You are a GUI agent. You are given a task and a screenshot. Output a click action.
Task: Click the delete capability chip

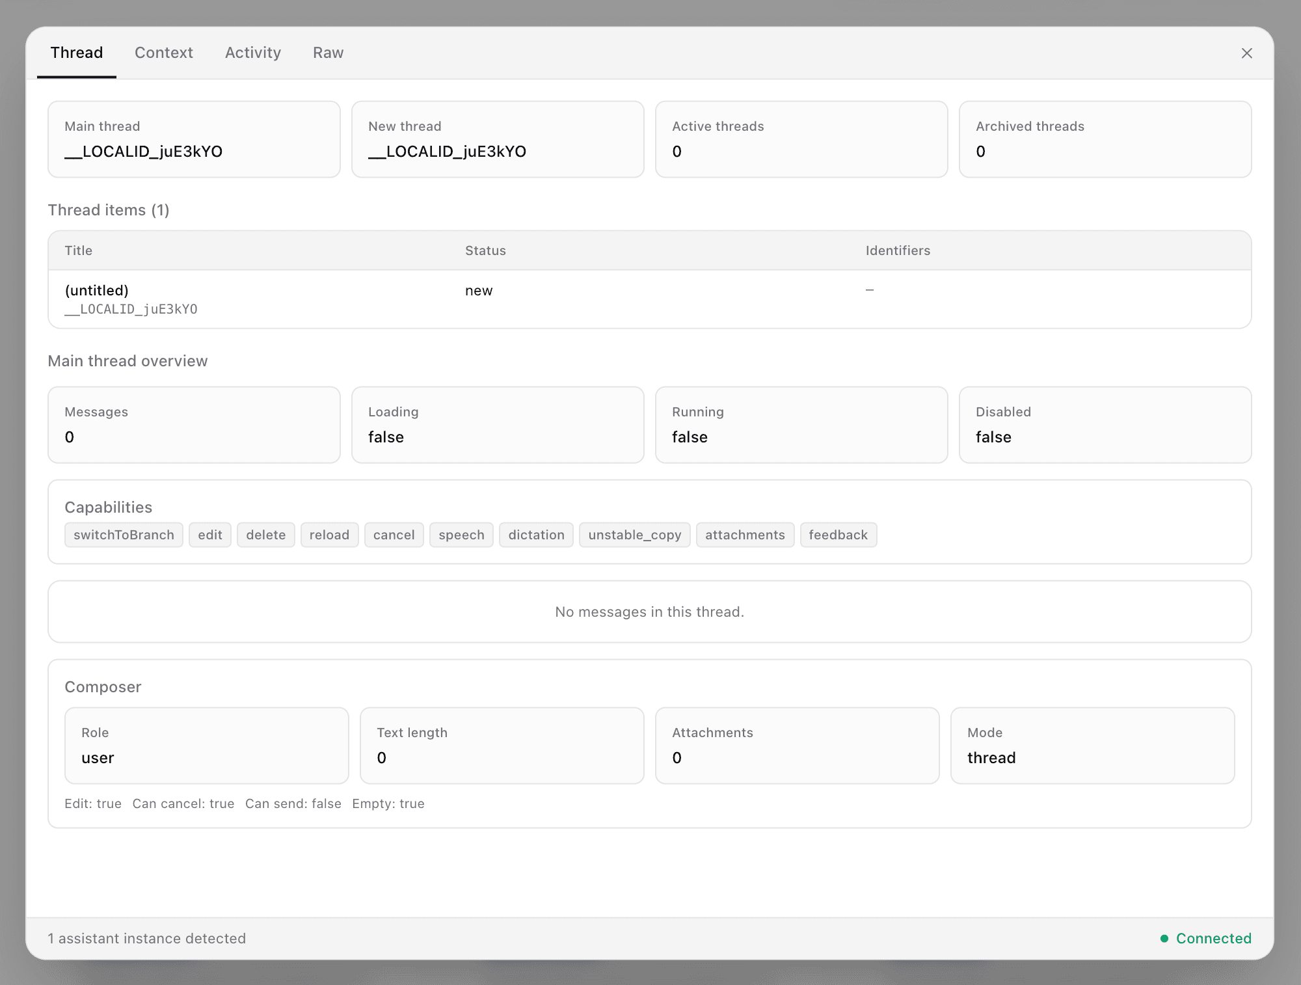266,535
